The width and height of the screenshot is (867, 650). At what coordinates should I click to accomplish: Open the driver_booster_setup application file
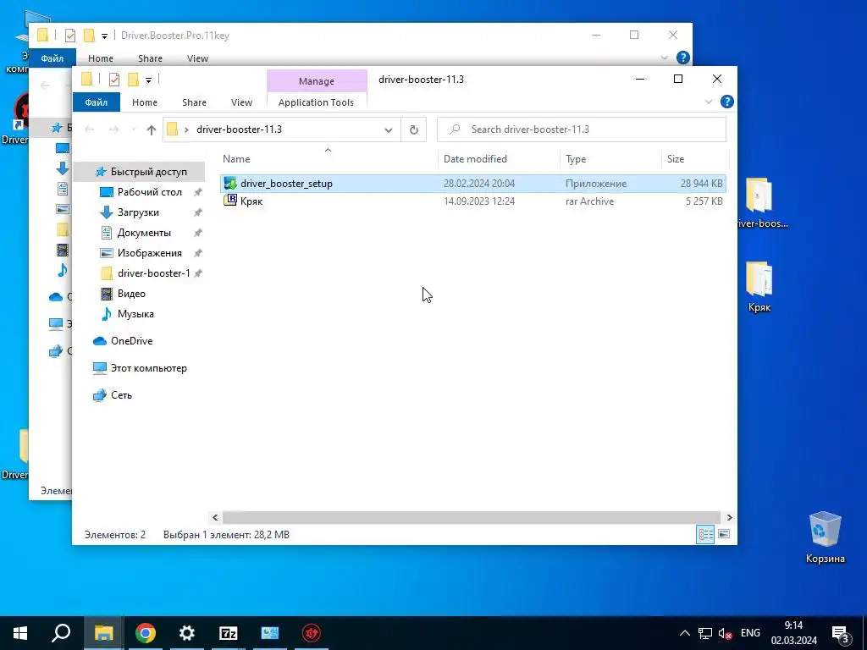[472, 184]
